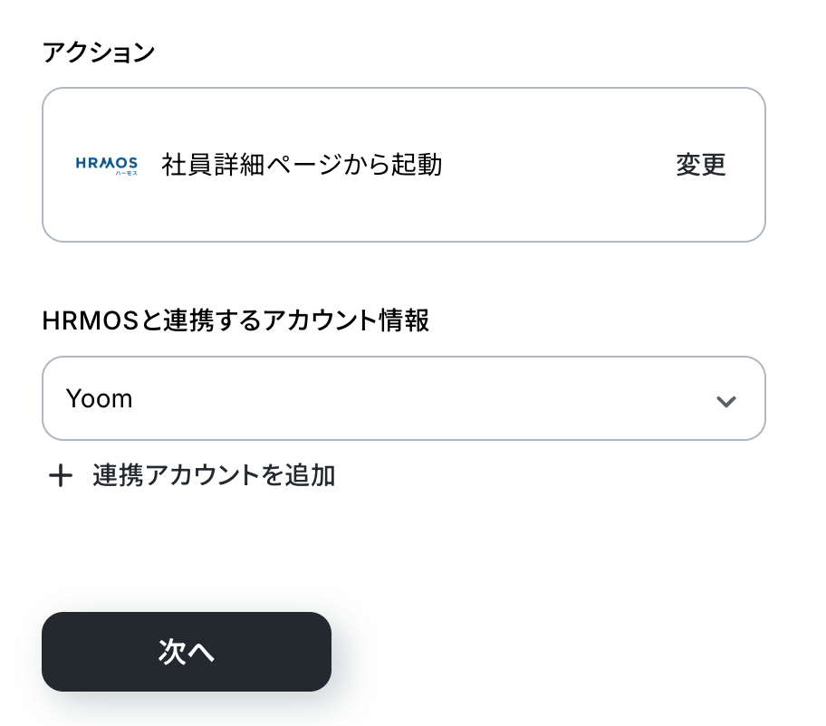Viewport: 826px width, 726px height.
Task: Add a linked account using the plus sign
Action: [60, 475]
